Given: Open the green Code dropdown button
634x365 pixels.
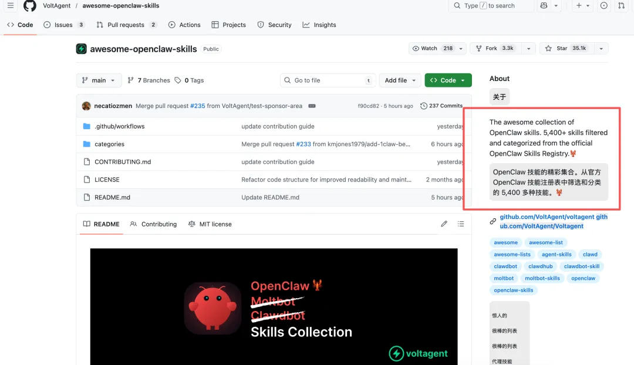Looking at the screenshot, I should tap(448, 80).
